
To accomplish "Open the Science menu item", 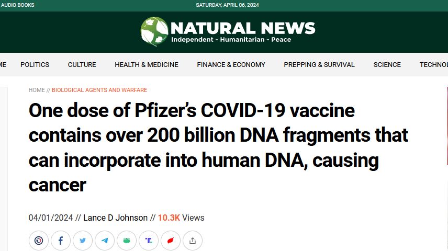I will (x=387, y=65).
